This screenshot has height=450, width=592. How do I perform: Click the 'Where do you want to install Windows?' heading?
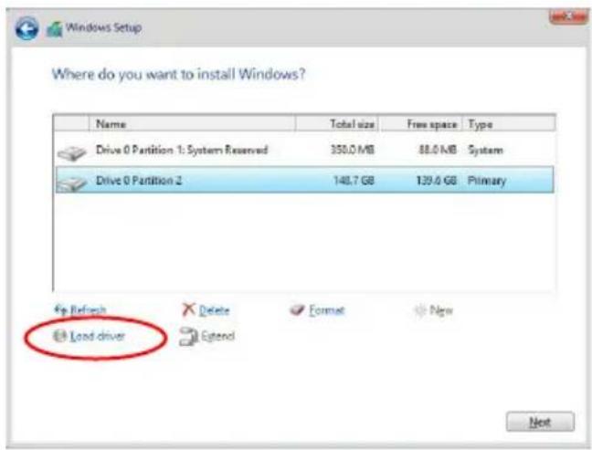178,74
